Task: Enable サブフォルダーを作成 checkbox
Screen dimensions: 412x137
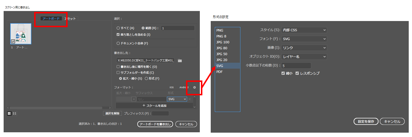Action: coord(118,72)
